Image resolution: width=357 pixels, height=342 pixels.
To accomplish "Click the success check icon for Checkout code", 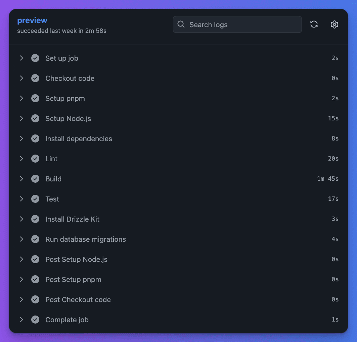I will click(35, 78).
